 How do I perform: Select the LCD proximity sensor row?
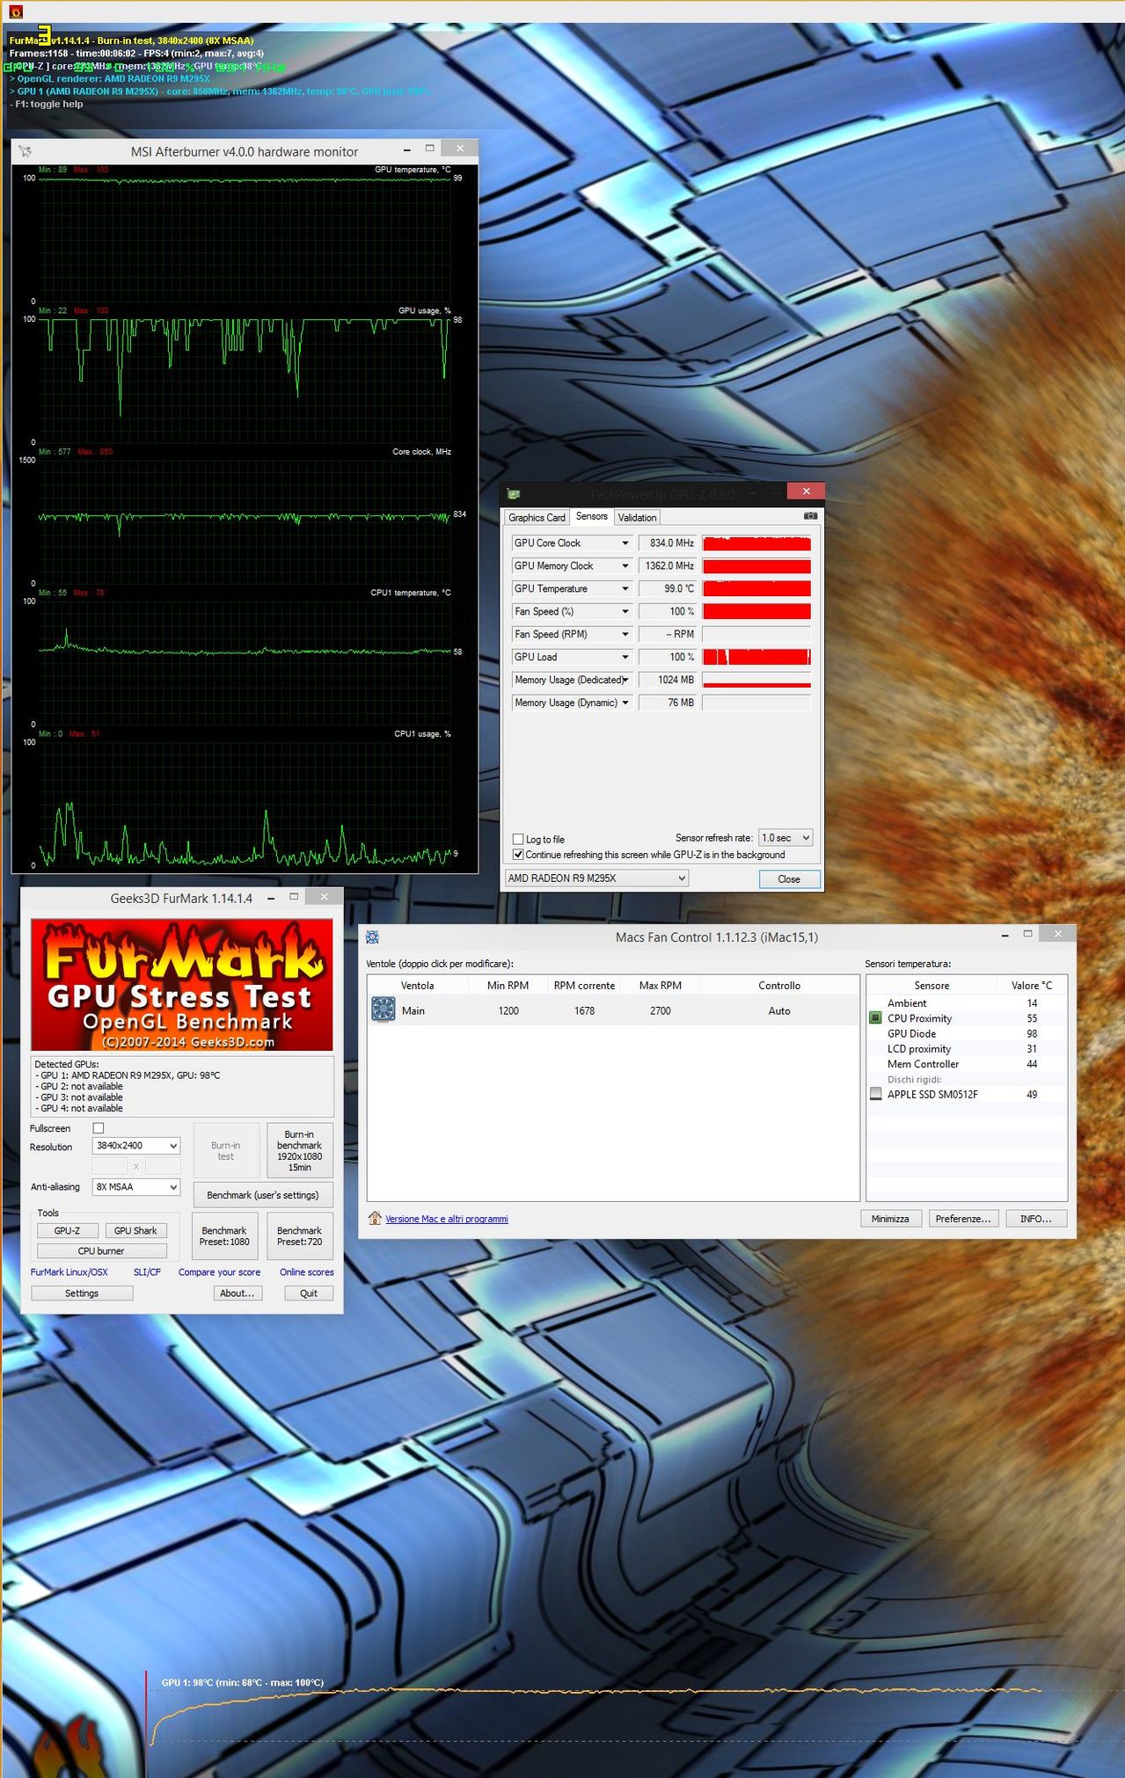967,1049
